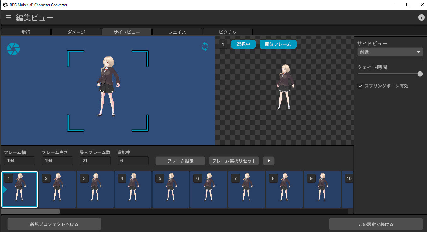Select frame thumbnail number 5
Screen dimensions: 427x232
point(171,189)
